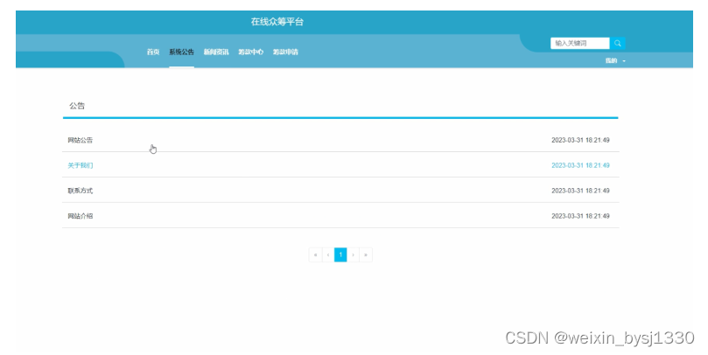The image size is (708, 355).
Task: Click the timestamp in the 网站公告 row
Action: coord(580,140)
